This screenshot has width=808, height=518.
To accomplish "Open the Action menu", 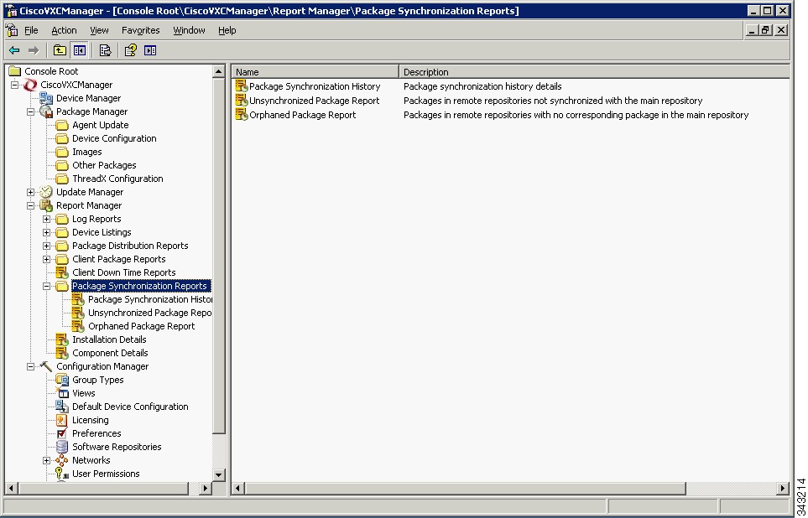I will [x=64, y=30].
